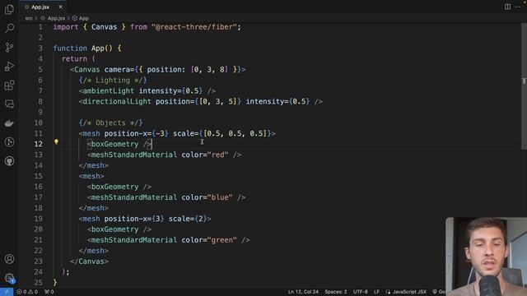527x296 pixels.
Task: Click the Lighting comment on line 6
Action: (113, 80)
